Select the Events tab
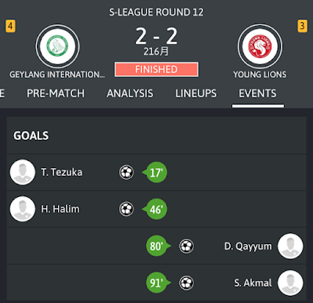This screenshot has height=303, width=313. [x=257, y=93]
